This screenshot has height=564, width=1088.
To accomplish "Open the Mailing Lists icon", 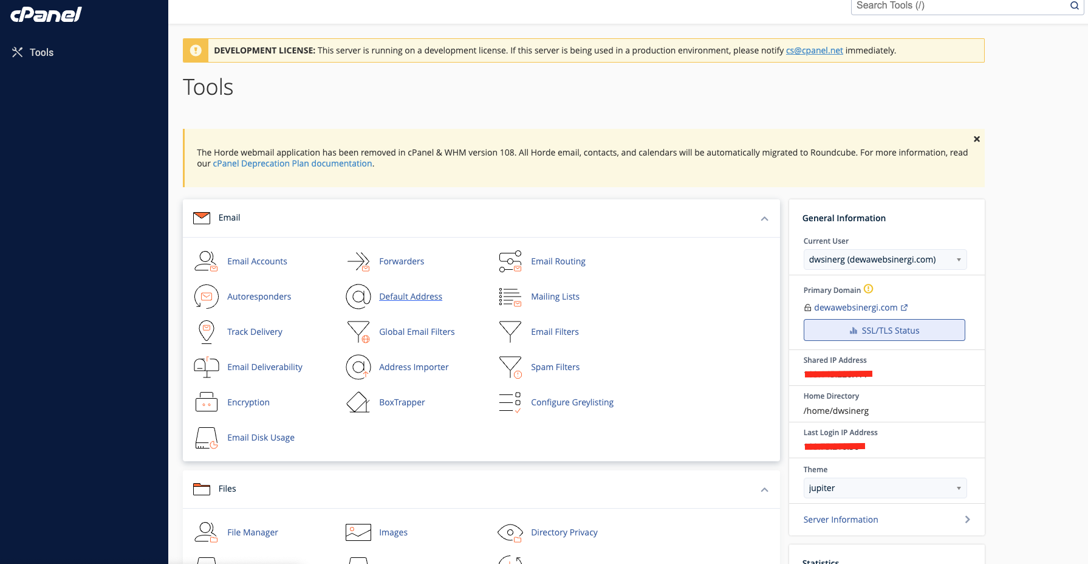I will click(510, 297).
